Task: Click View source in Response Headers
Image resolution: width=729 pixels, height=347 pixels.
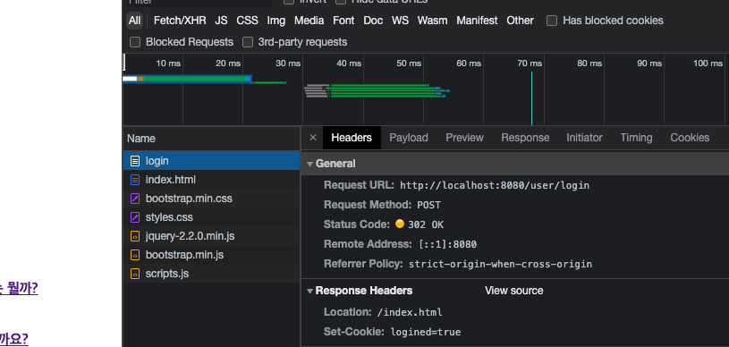Action: pyautogui.click(x=513, y=291)
